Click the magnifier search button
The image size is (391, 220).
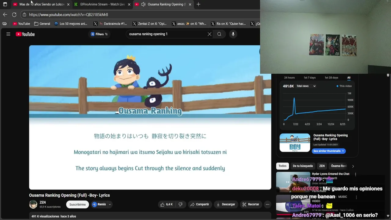click(x=219, y=34)
